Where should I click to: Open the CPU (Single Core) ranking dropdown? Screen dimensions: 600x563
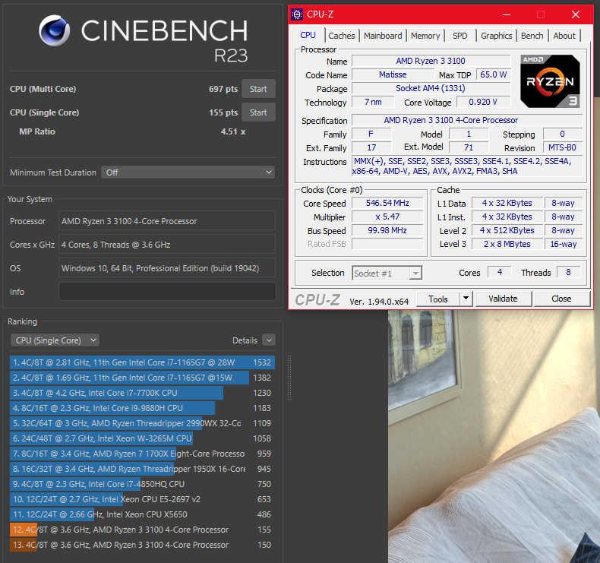[55, 340]
